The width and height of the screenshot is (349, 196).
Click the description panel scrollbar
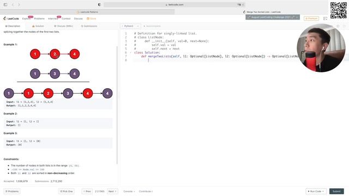pos(117,105)
